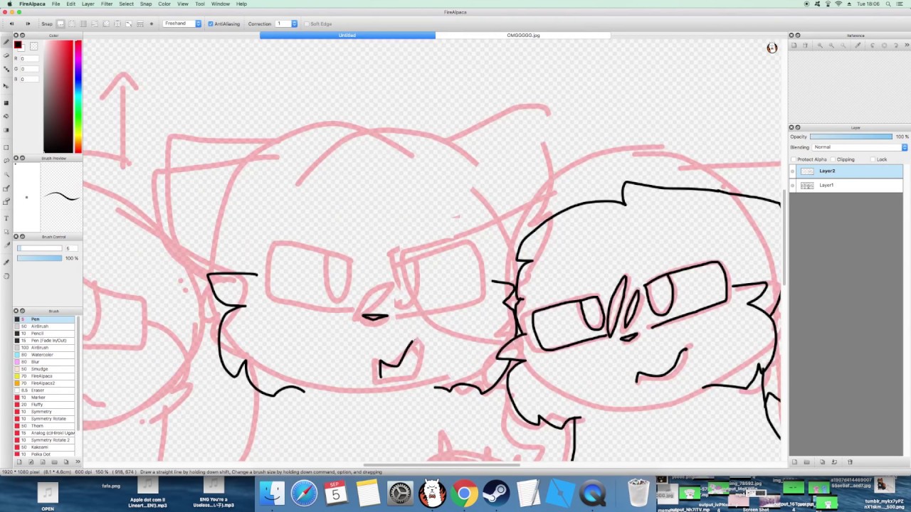
Task: Click the first zoom icon in Reference panel
Action: [x=820, y=46]
